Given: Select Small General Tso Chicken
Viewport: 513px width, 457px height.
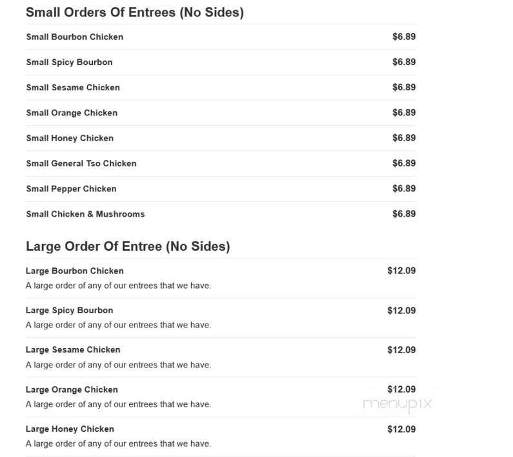Looking at the screenshot, I should (x=81, y=163).
